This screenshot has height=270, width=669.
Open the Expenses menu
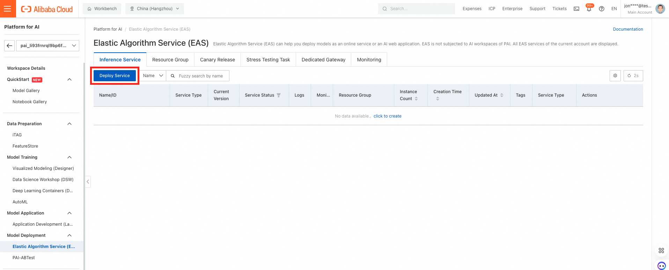tap(472, 9)
